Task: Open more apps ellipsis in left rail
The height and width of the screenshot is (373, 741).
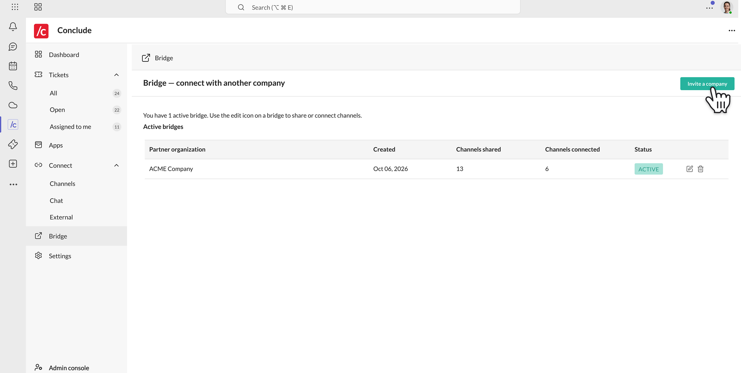Action: (x=13, y=184)
